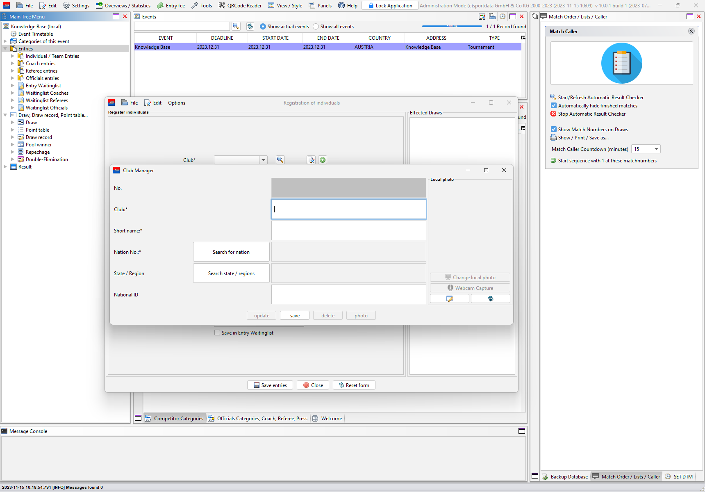Click the club search magnifier icon in Registration

280,160
